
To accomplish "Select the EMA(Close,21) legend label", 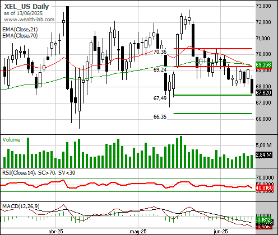I will coord(20,30).
